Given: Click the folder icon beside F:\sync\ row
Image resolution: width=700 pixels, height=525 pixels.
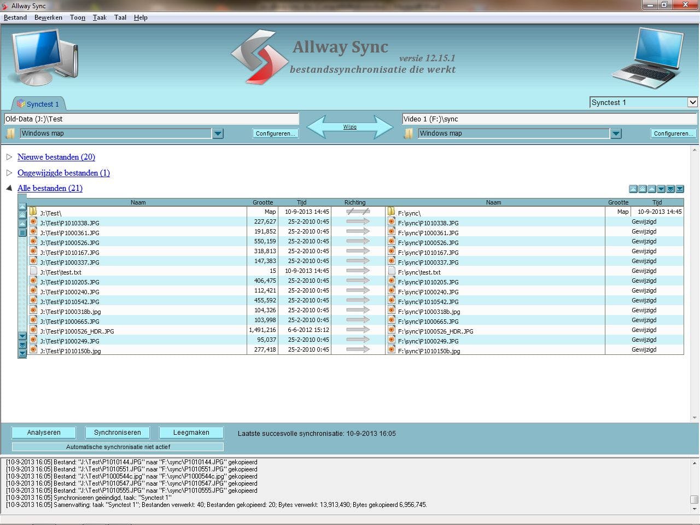Looking at the screenshot, I should click(x=392, y=212).
